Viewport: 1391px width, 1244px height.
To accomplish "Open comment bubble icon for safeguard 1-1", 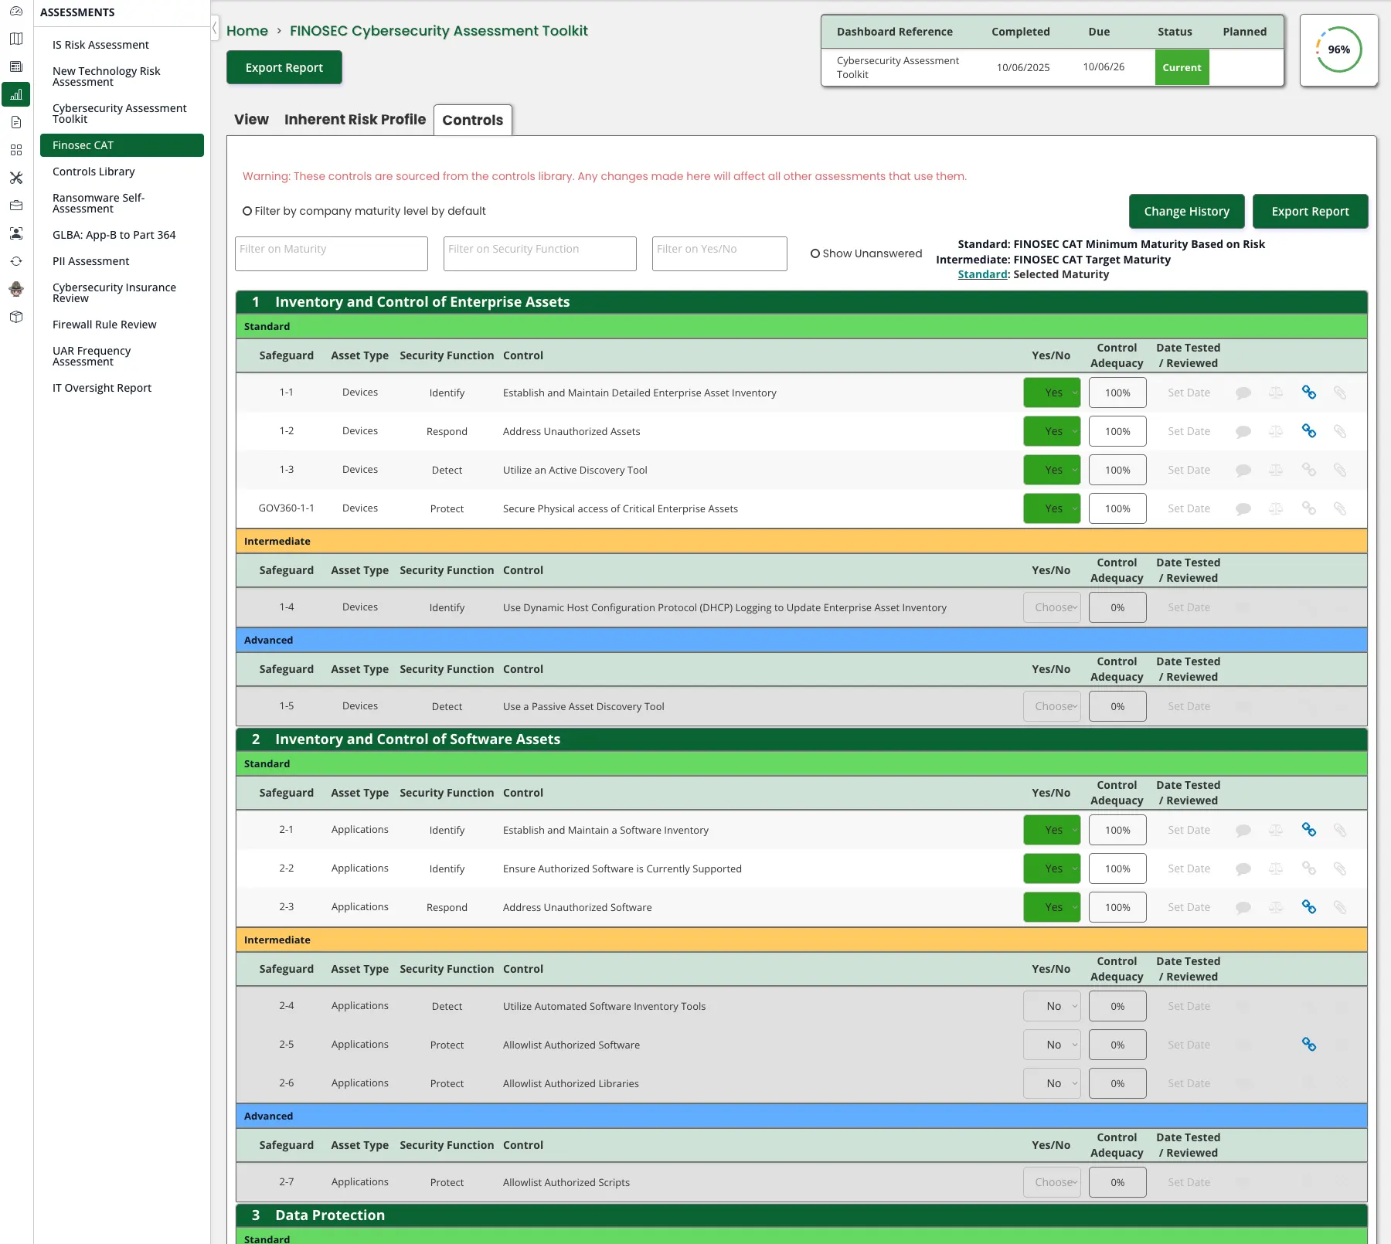I will point(1243,393).
